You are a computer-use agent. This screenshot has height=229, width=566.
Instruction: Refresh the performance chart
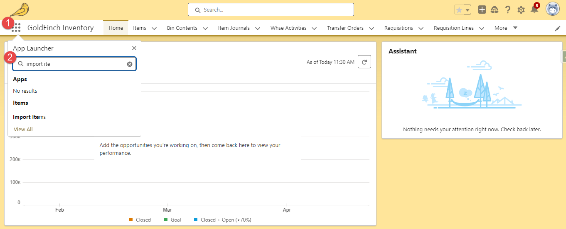click(364, 62)
